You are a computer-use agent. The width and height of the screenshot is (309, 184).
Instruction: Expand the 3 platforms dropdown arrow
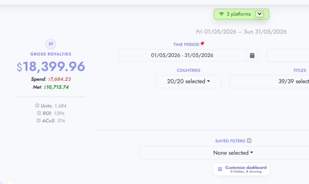point(260,14)
